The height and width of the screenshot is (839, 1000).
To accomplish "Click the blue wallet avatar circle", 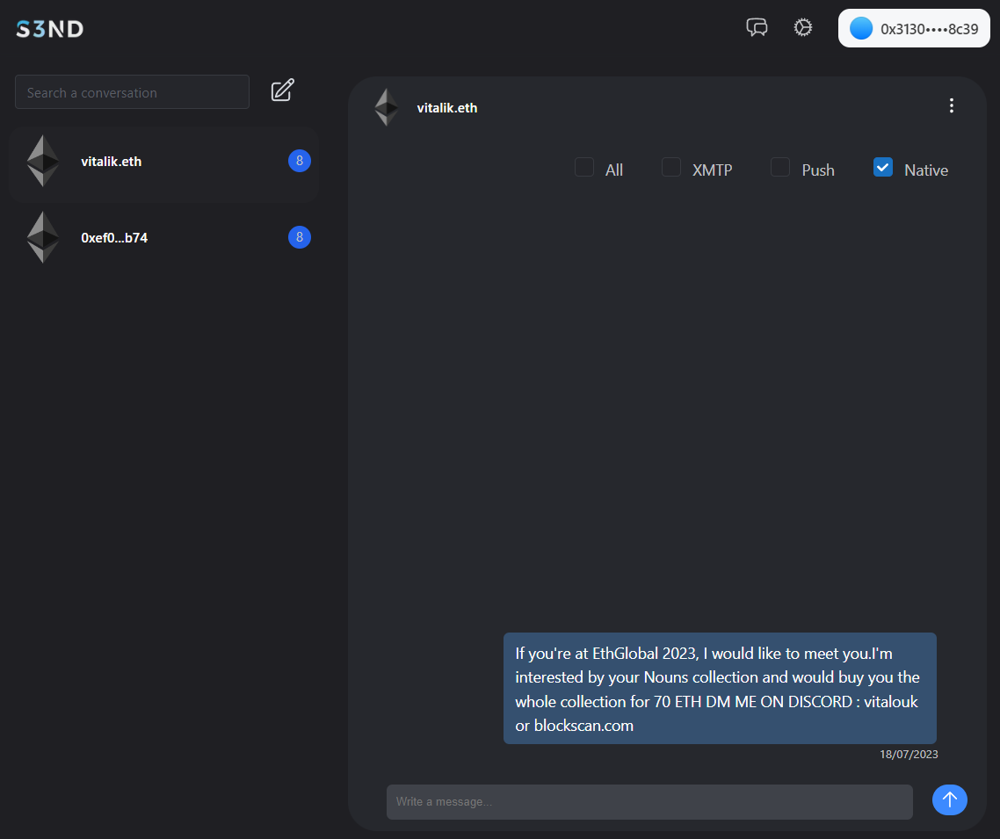I will pos(860,27).
